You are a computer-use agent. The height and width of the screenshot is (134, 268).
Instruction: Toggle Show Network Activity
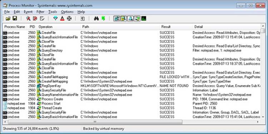130,19
